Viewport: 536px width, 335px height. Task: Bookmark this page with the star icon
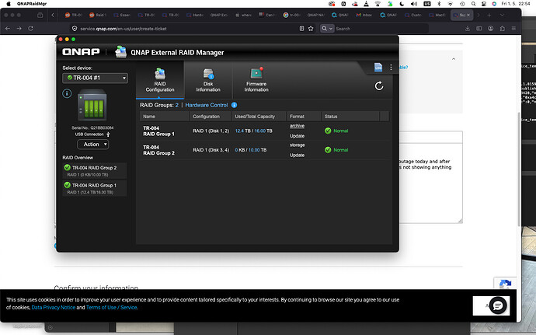click(x=311, y=29)
